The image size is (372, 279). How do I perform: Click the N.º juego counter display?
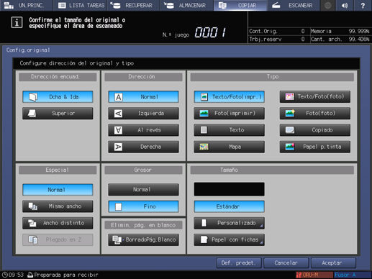click(210, 32)
